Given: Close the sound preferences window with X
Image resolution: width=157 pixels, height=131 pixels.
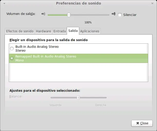Looking at the screenshot, I should coord(152,4).
